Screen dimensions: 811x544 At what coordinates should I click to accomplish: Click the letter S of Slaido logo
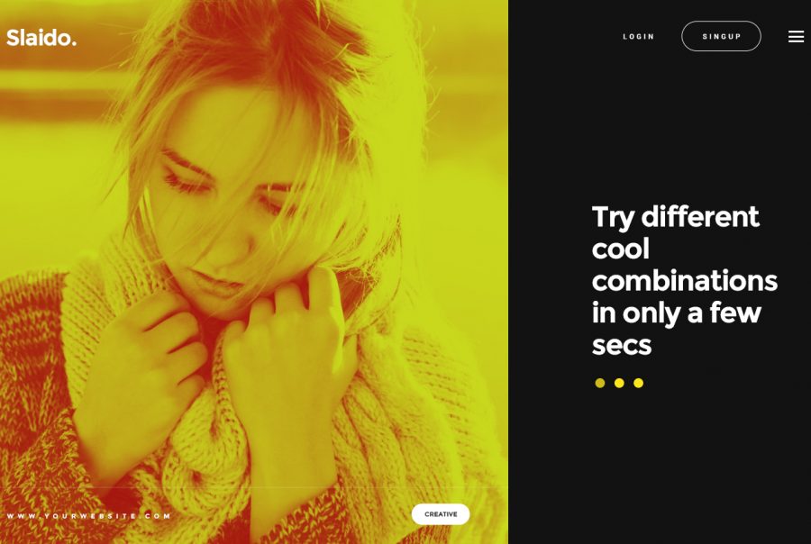point(13,38)
